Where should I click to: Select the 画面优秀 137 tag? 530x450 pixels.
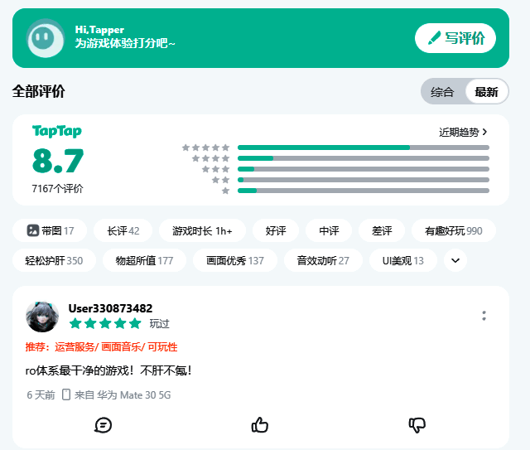tap(235, 260)
